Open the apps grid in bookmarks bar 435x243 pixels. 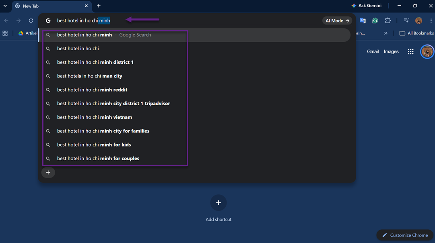(x=5, y=33)
